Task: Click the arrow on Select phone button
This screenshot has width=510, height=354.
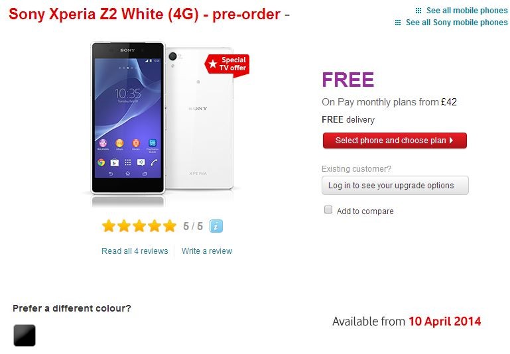Action: (x=452, y=141)
